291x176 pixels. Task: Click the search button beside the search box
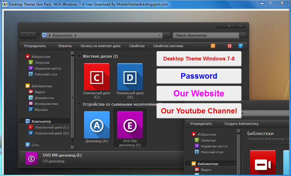click(243, 35)
